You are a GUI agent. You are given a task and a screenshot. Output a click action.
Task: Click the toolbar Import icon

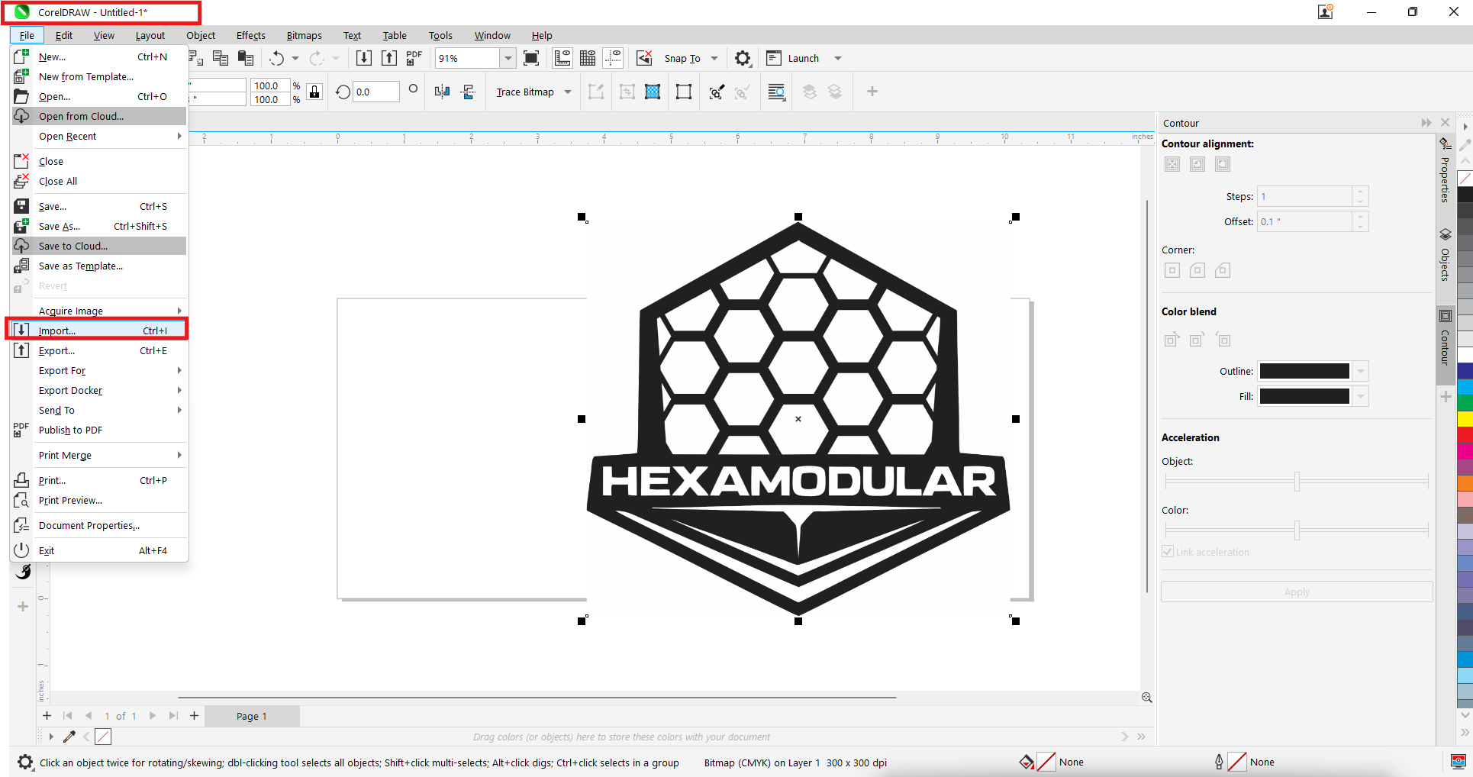pos(364,58)
